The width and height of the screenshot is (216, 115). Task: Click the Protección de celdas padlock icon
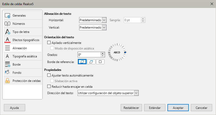tap(7, 81)
